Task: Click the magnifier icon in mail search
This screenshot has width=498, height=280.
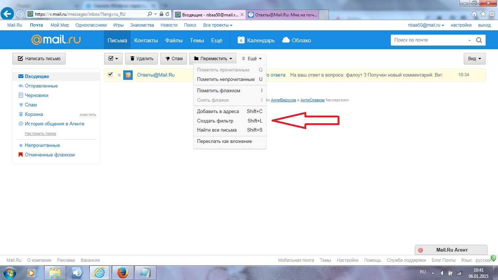Action: point(479,40)
